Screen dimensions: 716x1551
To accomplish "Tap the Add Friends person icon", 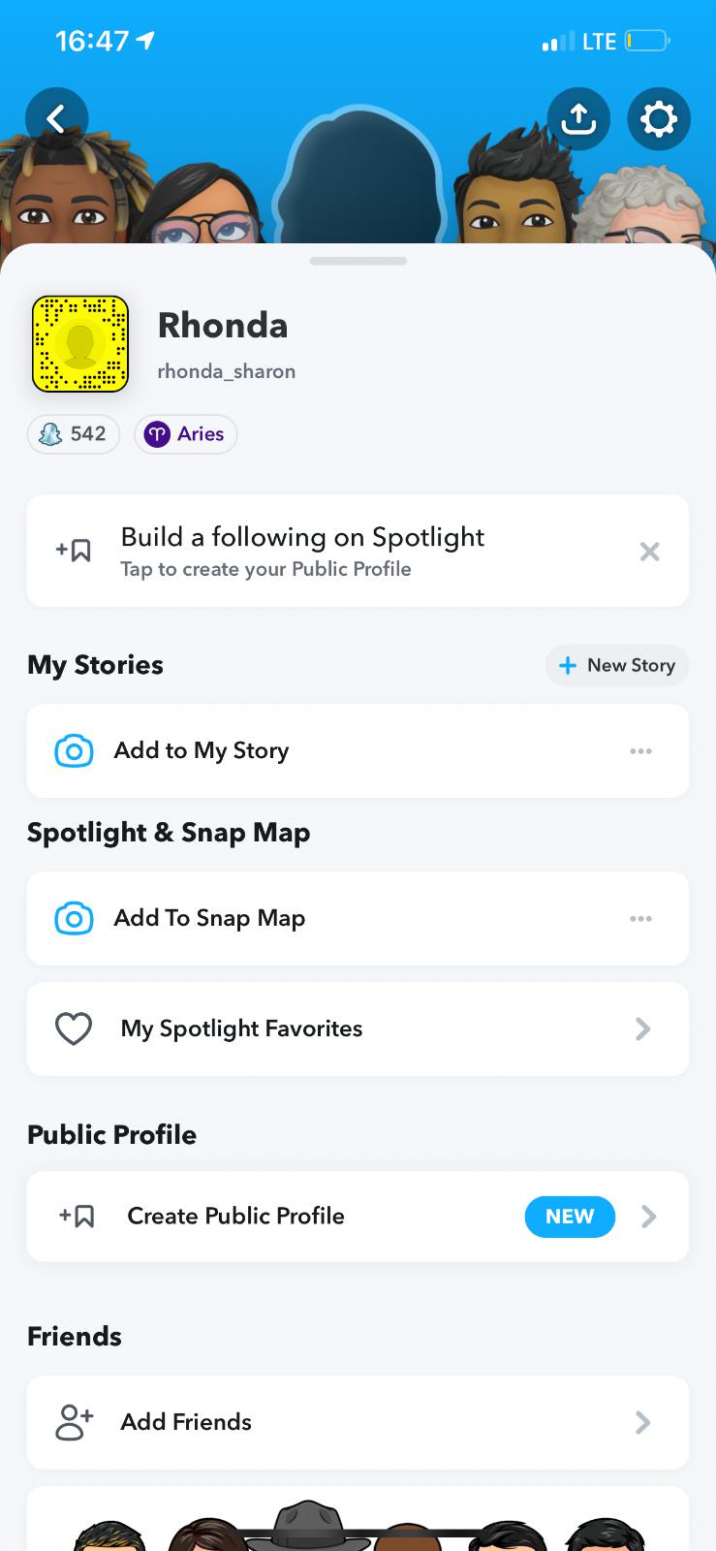I will tap(74, 1422).
